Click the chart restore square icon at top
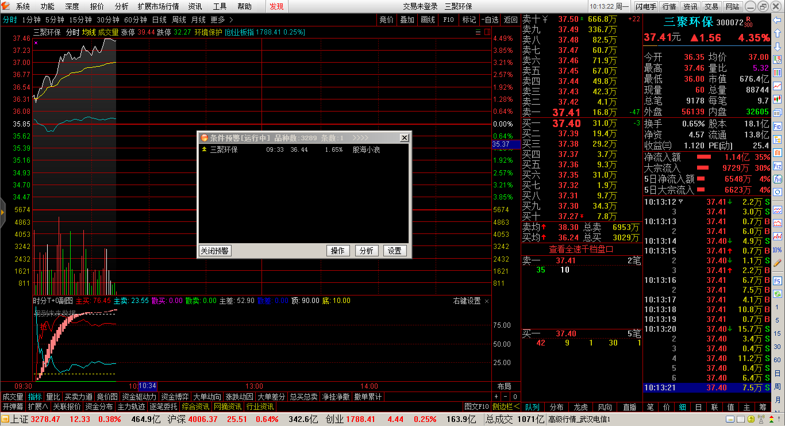The image size is (785, 426). point(487,32)
